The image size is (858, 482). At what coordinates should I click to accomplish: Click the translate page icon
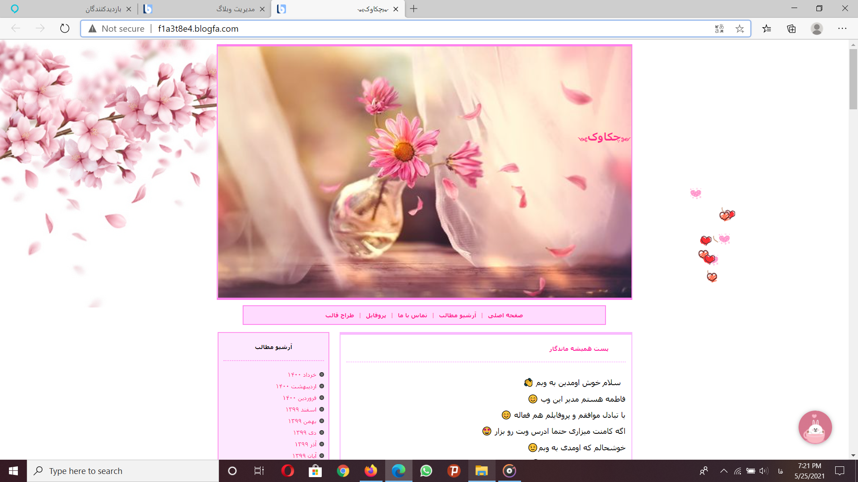click(719, 29)
